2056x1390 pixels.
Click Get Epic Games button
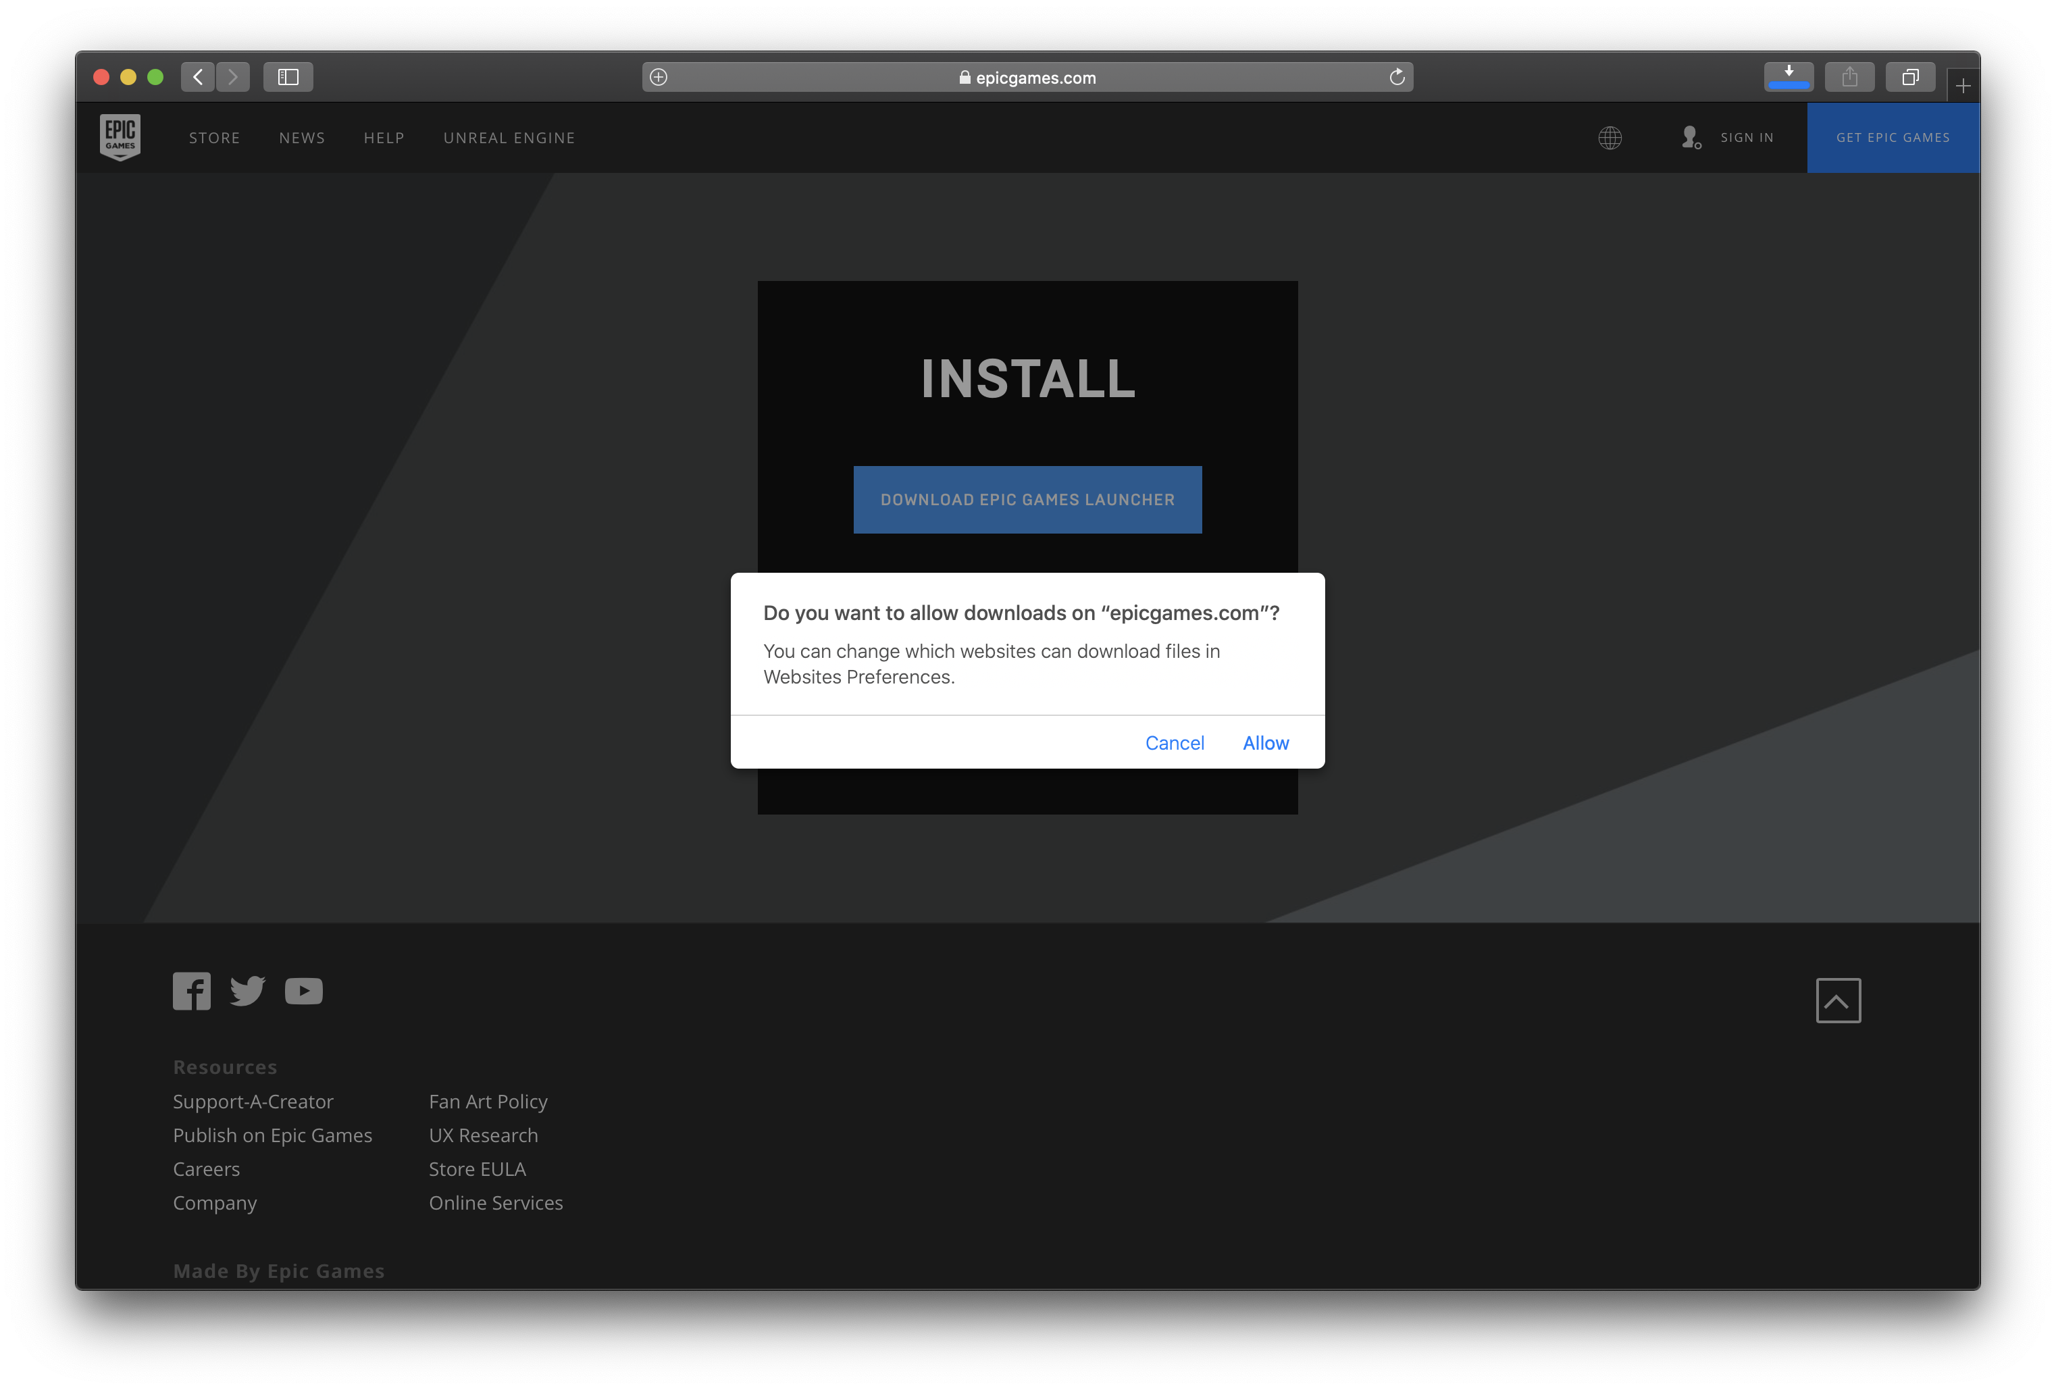1893,137
